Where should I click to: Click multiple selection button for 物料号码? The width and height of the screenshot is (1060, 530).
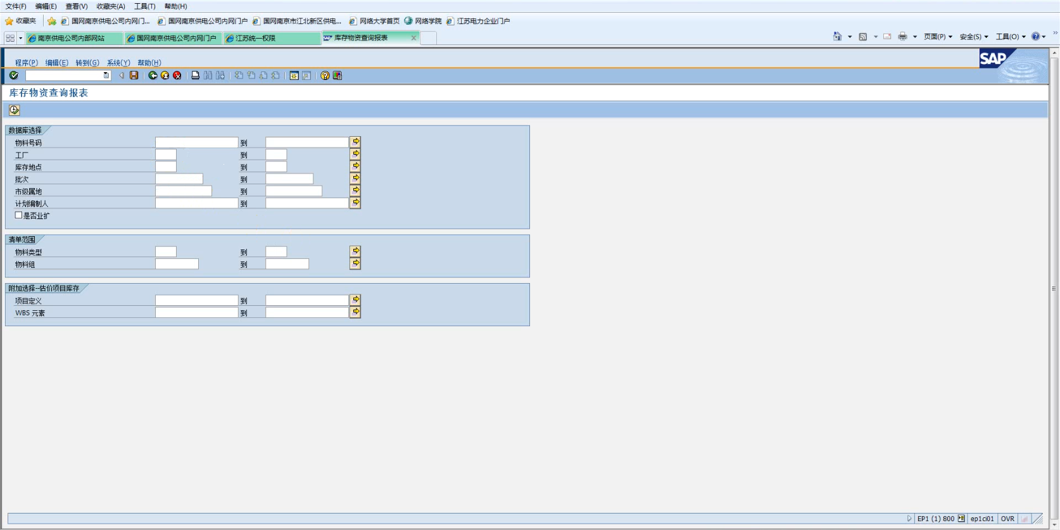click(x=356, y=142)
